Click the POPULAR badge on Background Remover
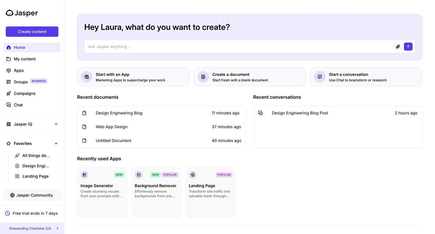 pyautogui.click(x=170, y=175)
